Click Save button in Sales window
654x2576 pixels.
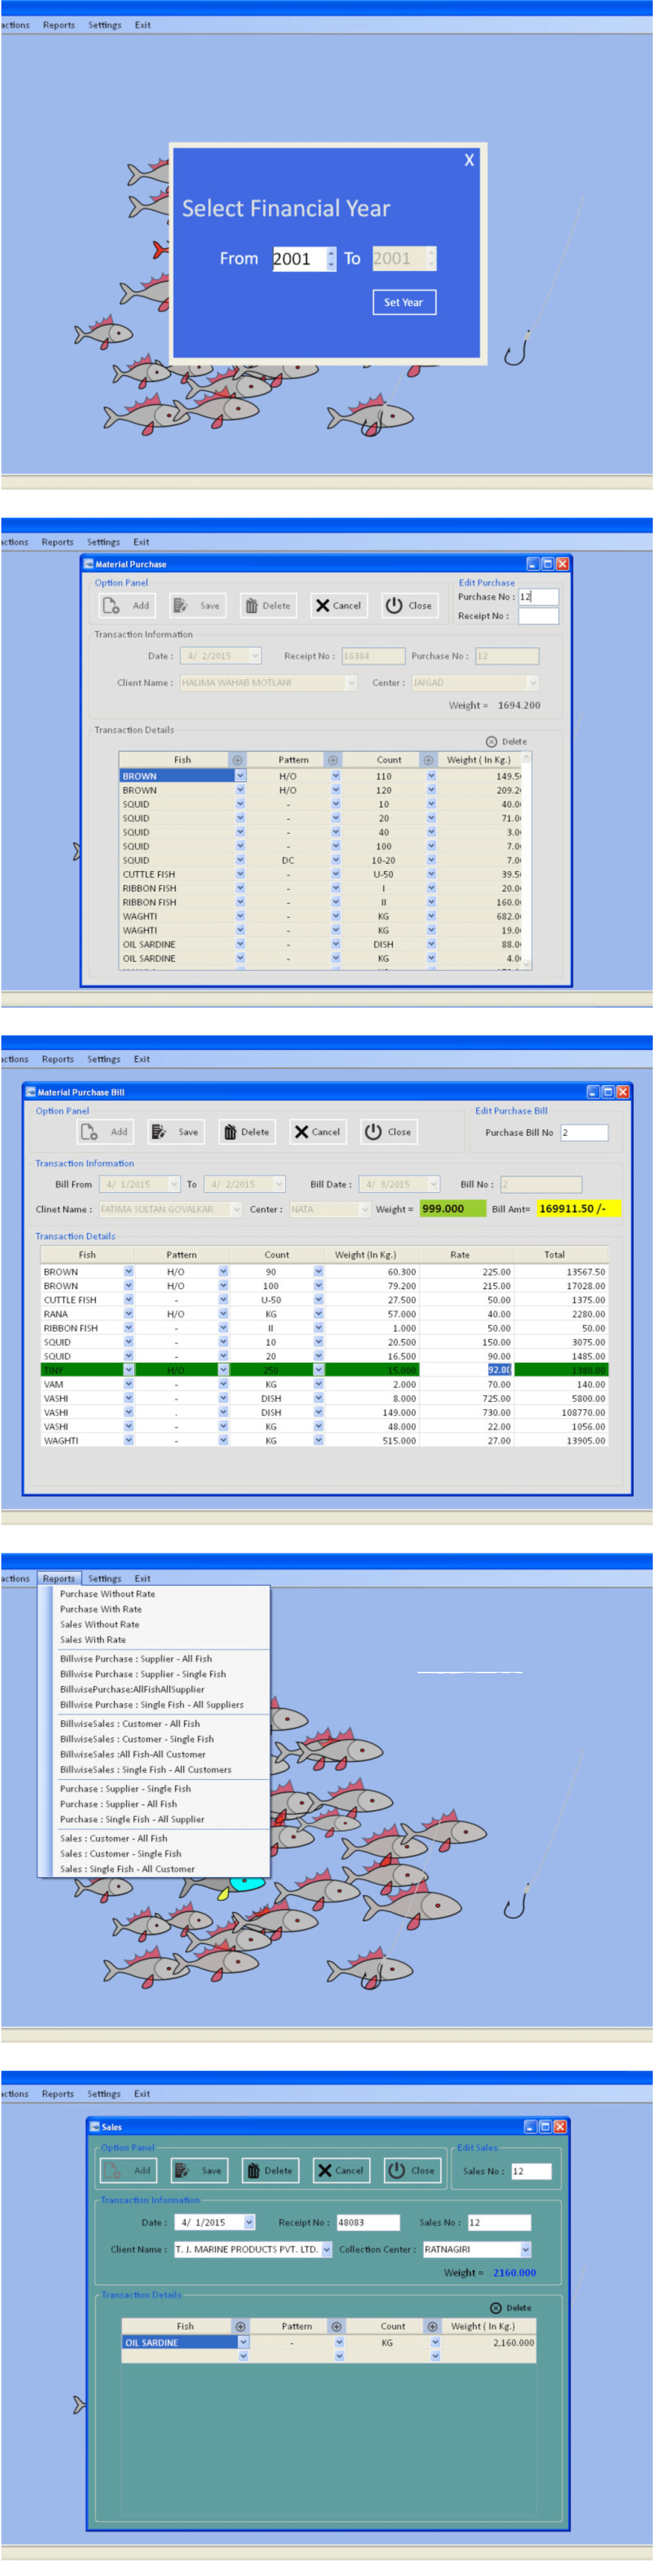pos(199,2171)
